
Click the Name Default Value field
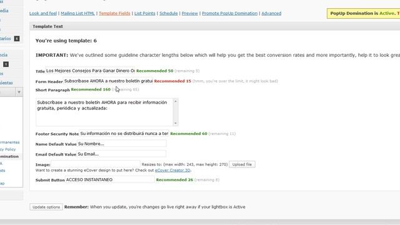[122, 144]
